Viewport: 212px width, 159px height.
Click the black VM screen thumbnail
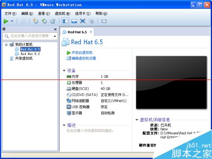tap(171, 82)
